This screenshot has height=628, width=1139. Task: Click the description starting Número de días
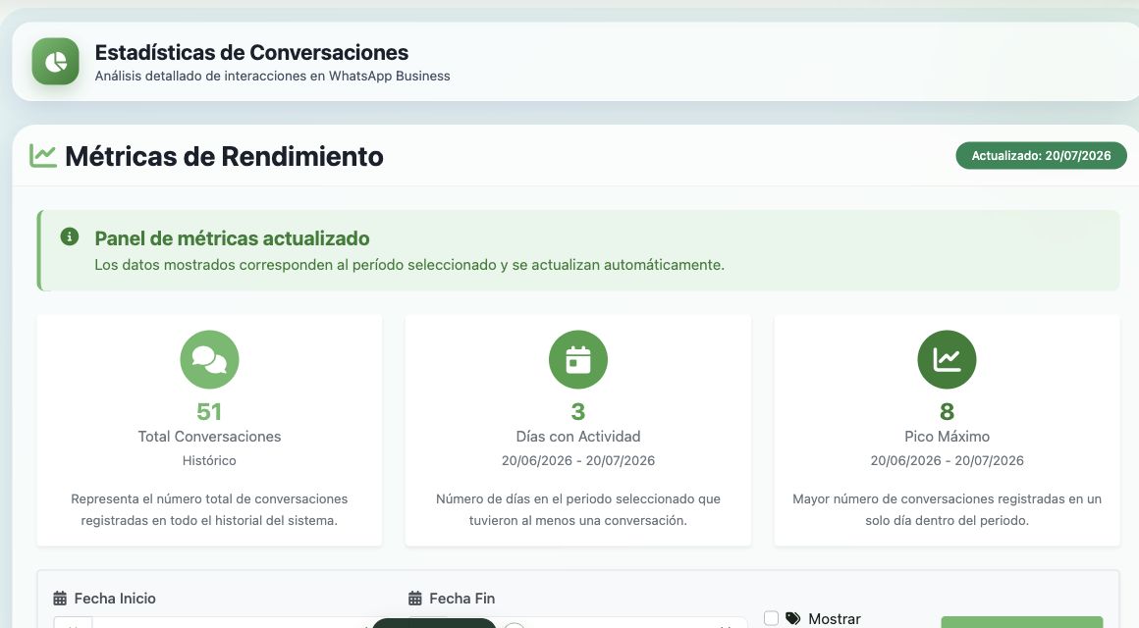tap(578, 509)
